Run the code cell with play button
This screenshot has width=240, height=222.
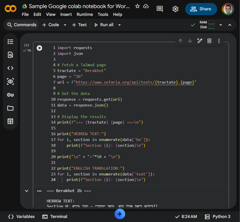point(39,48)
